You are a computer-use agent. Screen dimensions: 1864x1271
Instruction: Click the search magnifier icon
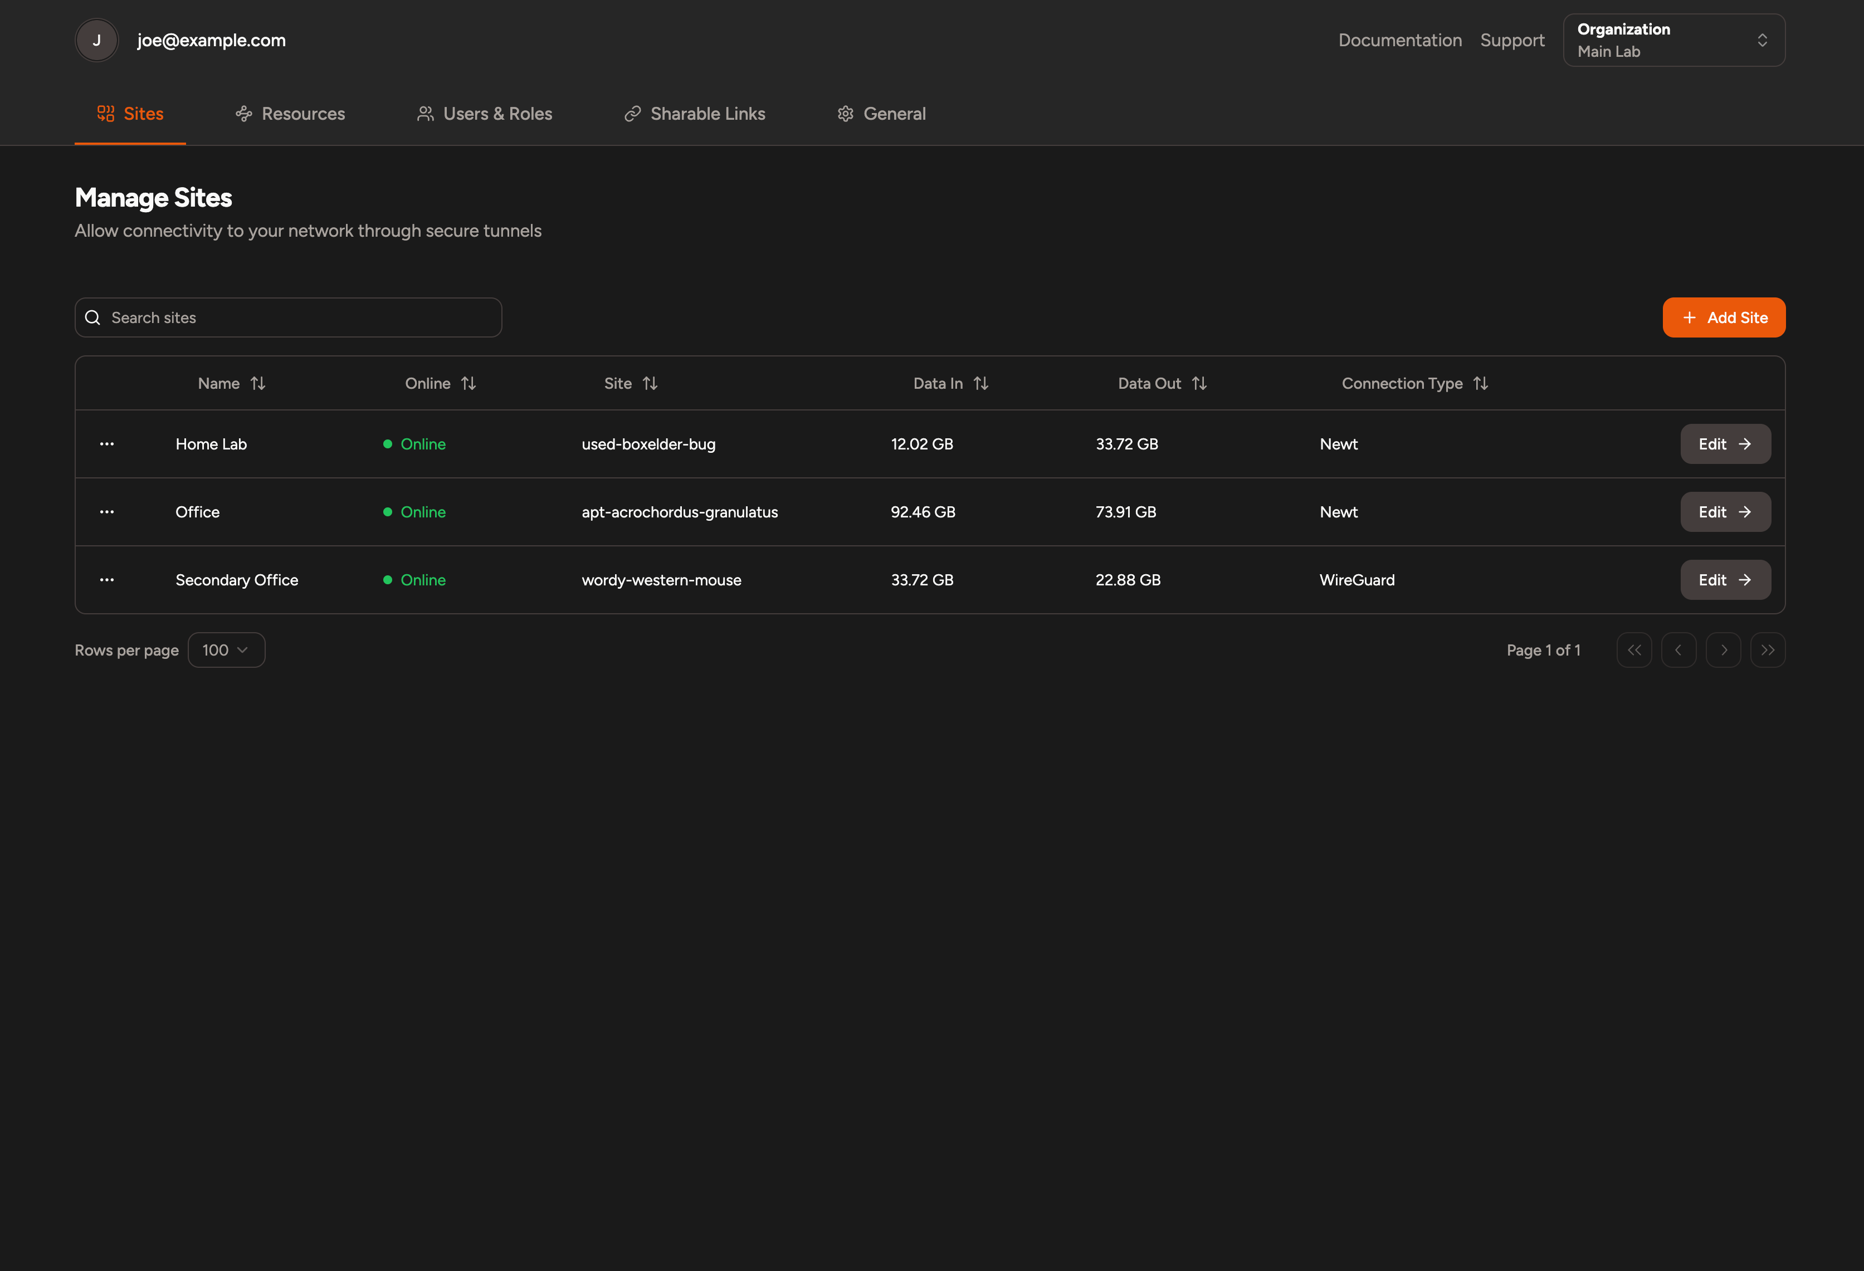[x=93, y=317]
